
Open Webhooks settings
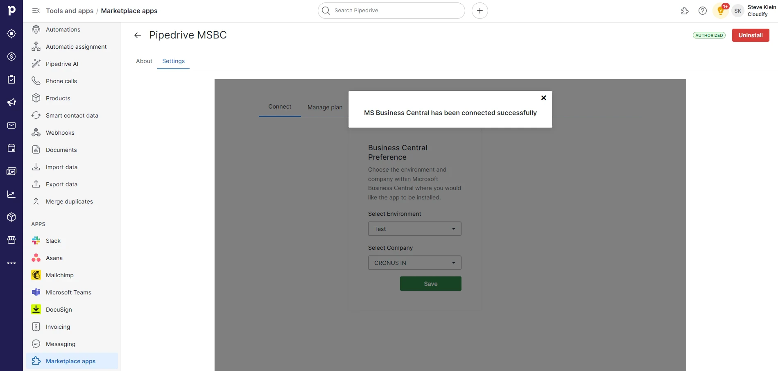pos(72,133)
